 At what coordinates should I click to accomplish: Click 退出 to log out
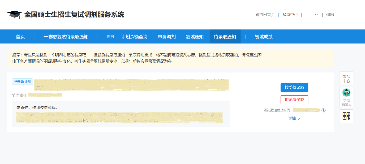(330, 15)
